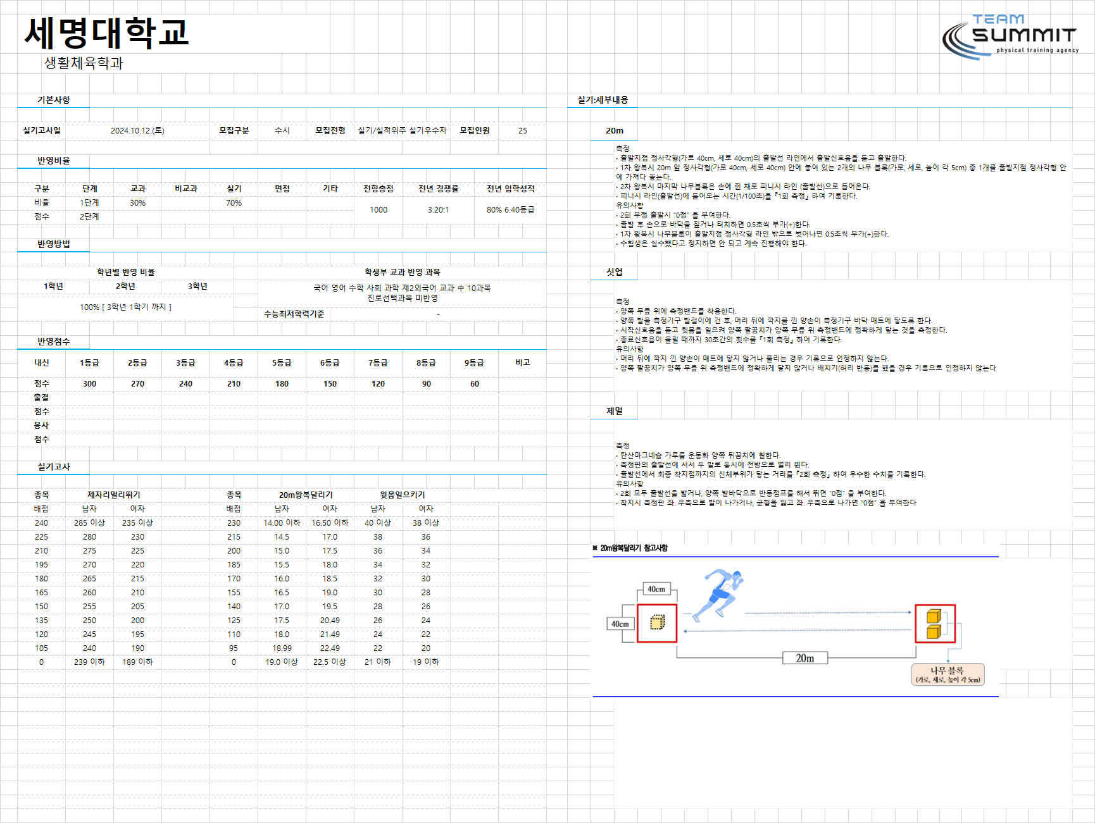Image resolution: width=1095 pixels, height=823 pixels.
Task: Select the 100% [ 3학년 1학기 까지 ] cell
Action: coord(125,307)
